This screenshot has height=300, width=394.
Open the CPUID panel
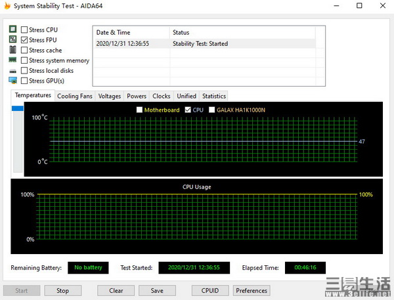209,290
